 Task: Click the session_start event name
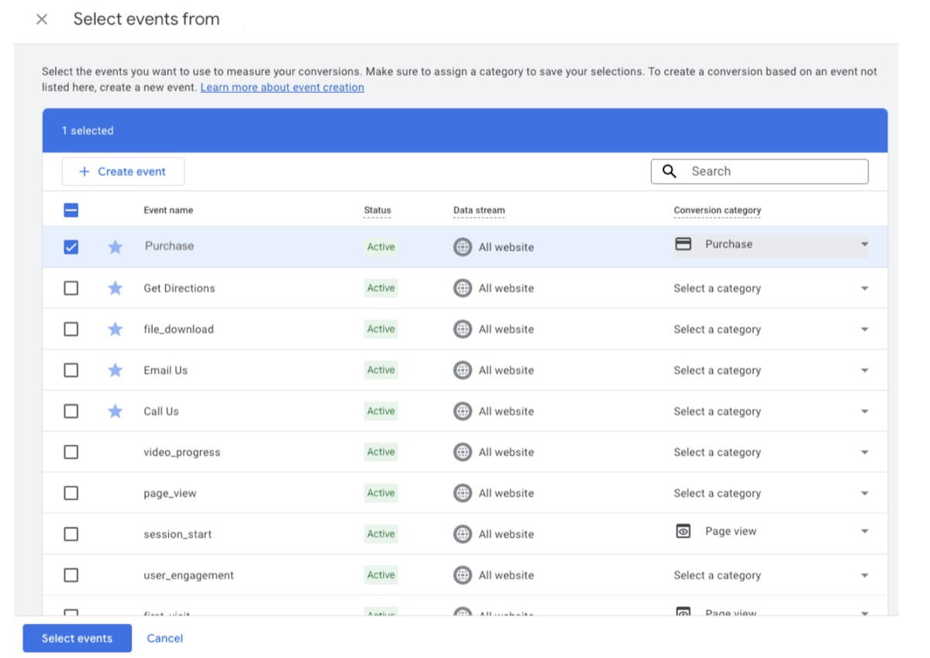(x=177, y=534)
